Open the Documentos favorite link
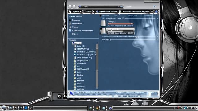The height and width of the screenshot is (111, 198). (x=77, y=23)
